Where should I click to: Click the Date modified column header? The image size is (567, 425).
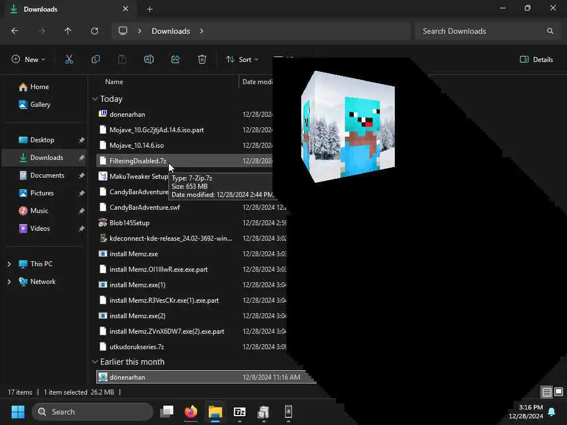point(257,82)
